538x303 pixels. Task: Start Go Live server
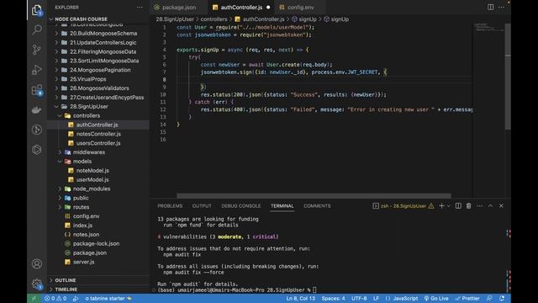[x=436, y=299]
